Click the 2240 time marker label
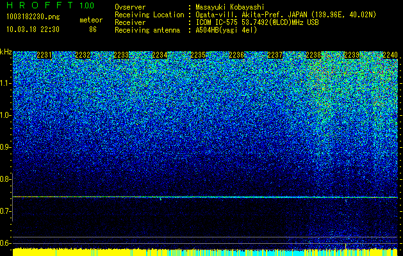403x256 pixels. coord(390,55)
